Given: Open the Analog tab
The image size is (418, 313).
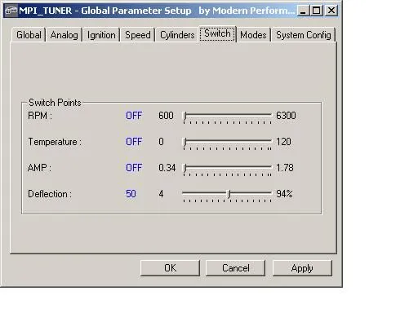Looking at the screenshot, I should coord(64,35).
